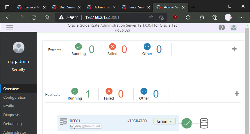250x134 pixels.
Task: Open the browser settings ellipsis menu
Action: click(x=241, y=17)
